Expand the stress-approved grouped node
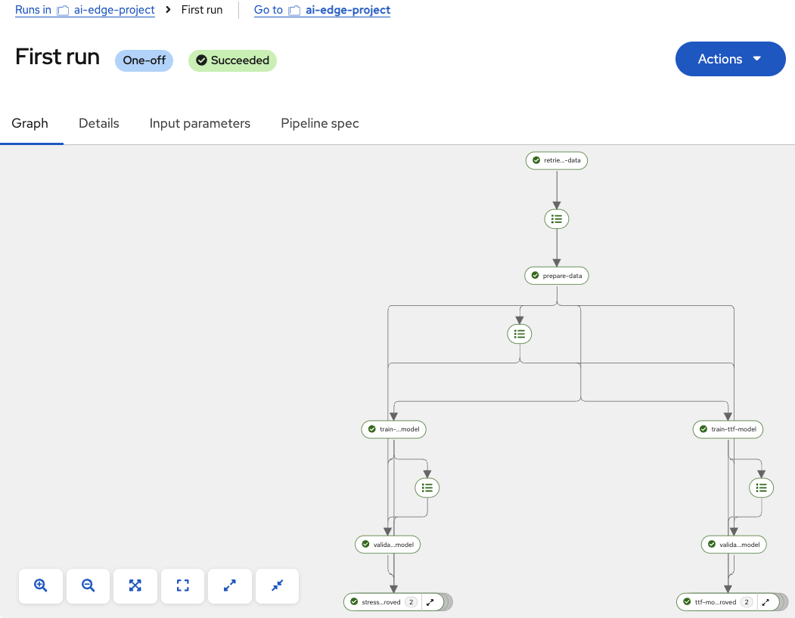Image resolution: width=795 pixels, height=618 pixels. point(430,602)
